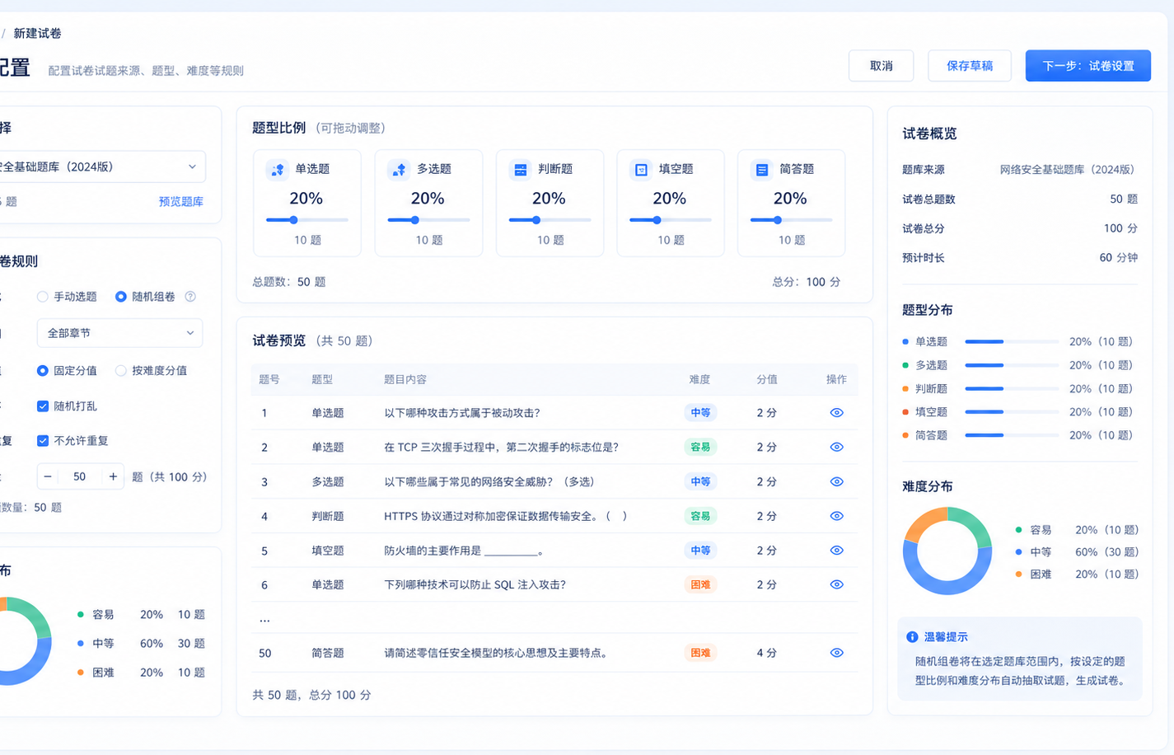Click the 保存草稿 button

(x=970, y=66)
